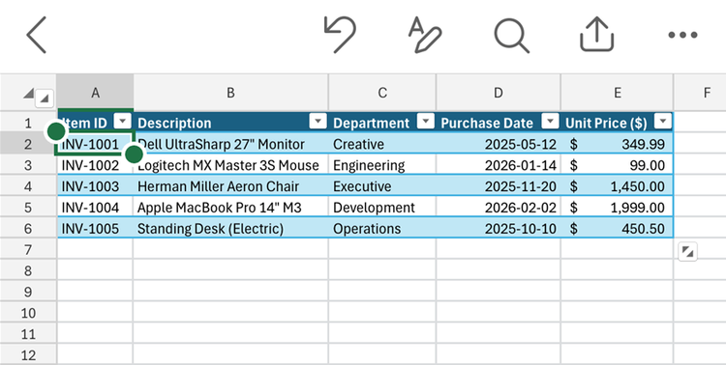Open the search magnifier
This screenshot has width=726, height=365.
[x=511, y=36]
